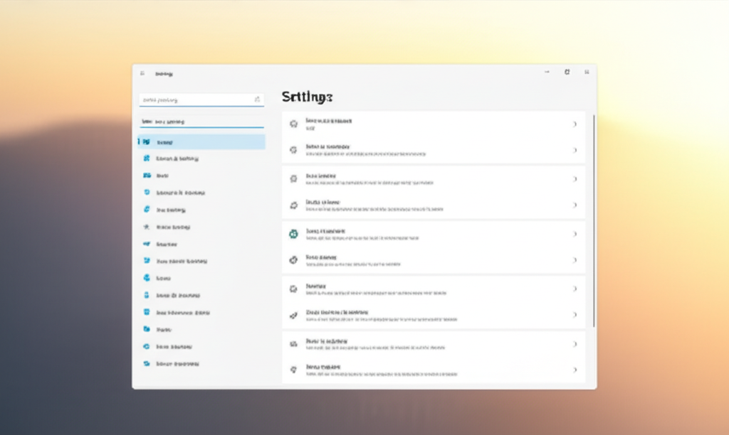Click the icon of the highlighted first sidebar item
Image resolution: width=729 pixels, height=435 pixels.
coord(147,142)
